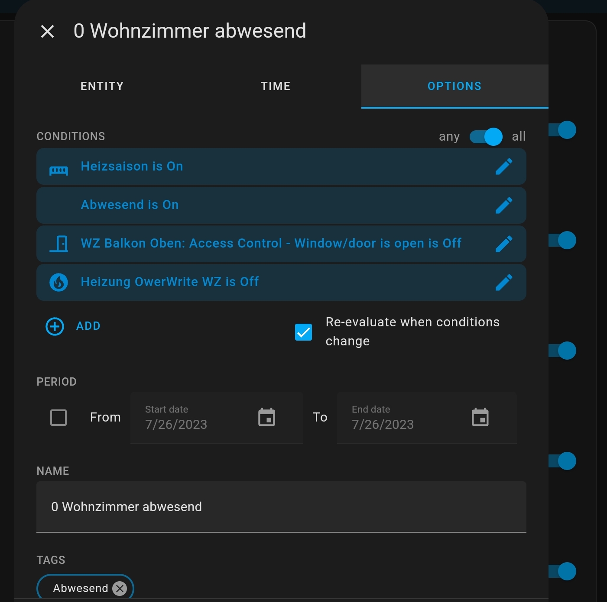Viewport: 607px width, 602px height.
Task: Click the plus icon to add a condition
Action: click(54, 326)
